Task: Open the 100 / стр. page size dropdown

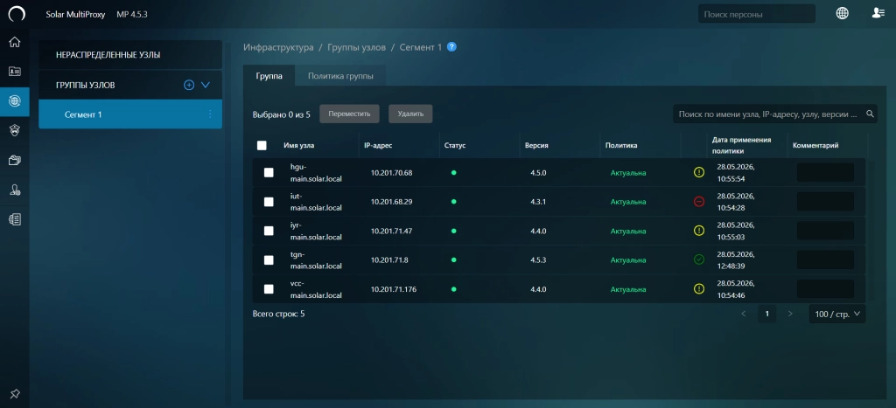Action: click(x=837, y=314)
